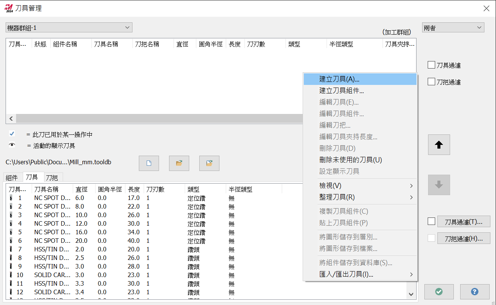Click the drill icon in tool row 6
Viewport: 496px width, 305px height.
pyautogui.click(x=11, y=241)
